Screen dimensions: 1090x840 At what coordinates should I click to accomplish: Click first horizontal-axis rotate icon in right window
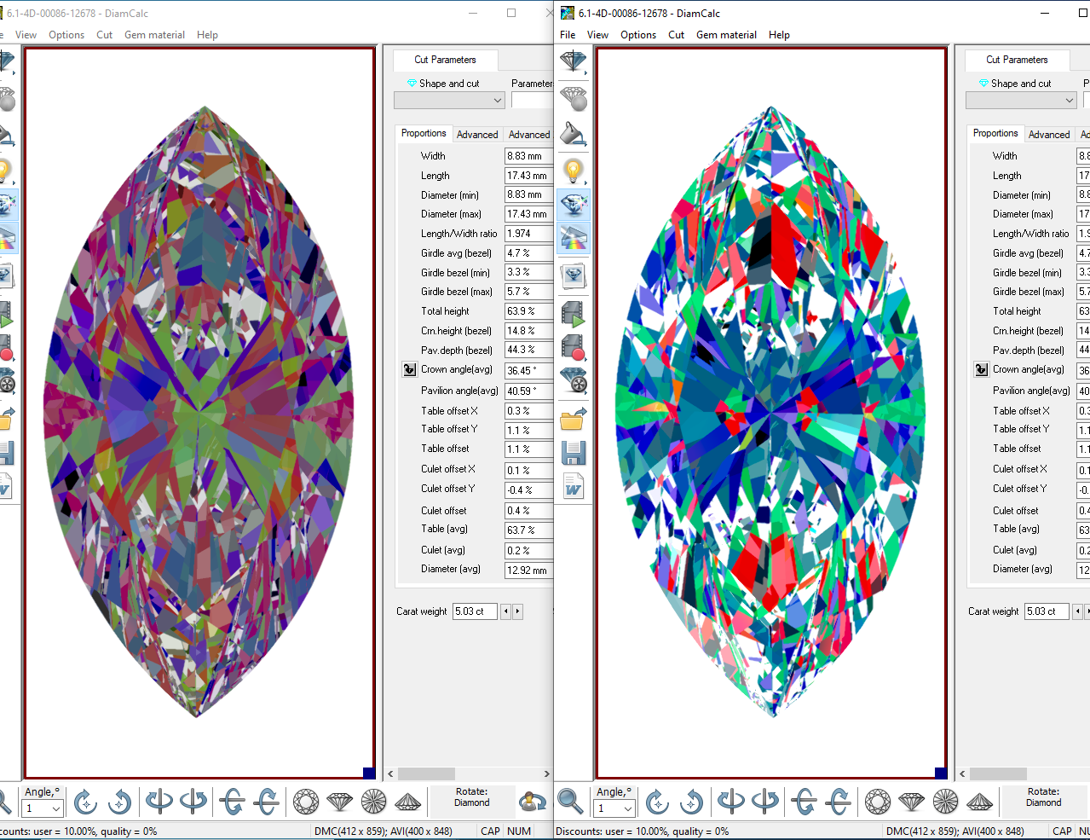click(804, 802)
